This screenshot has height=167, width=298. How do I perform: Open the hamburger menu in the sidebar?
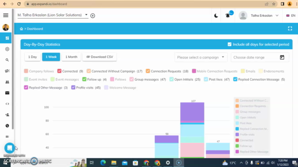(x=6, y=15)
